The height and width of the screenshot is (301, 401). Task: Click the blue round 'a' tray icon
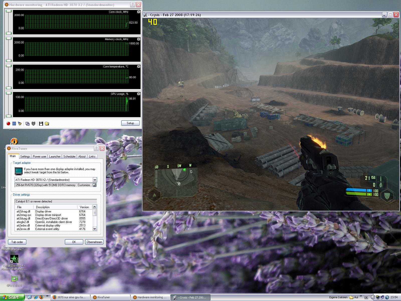pos(387,297)
